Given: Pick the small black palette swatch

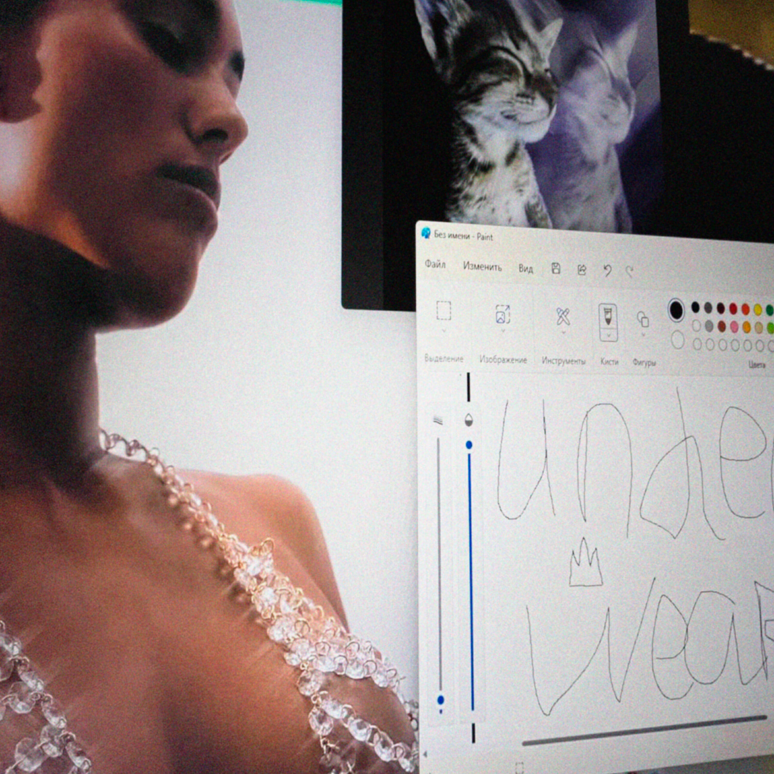Looking at the screenshot, I should click(x=696, y=307).
